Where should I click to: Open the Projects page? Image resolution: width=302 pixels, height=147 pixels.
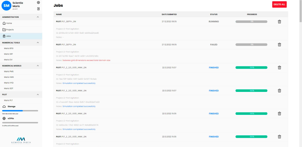pos(10,30)
